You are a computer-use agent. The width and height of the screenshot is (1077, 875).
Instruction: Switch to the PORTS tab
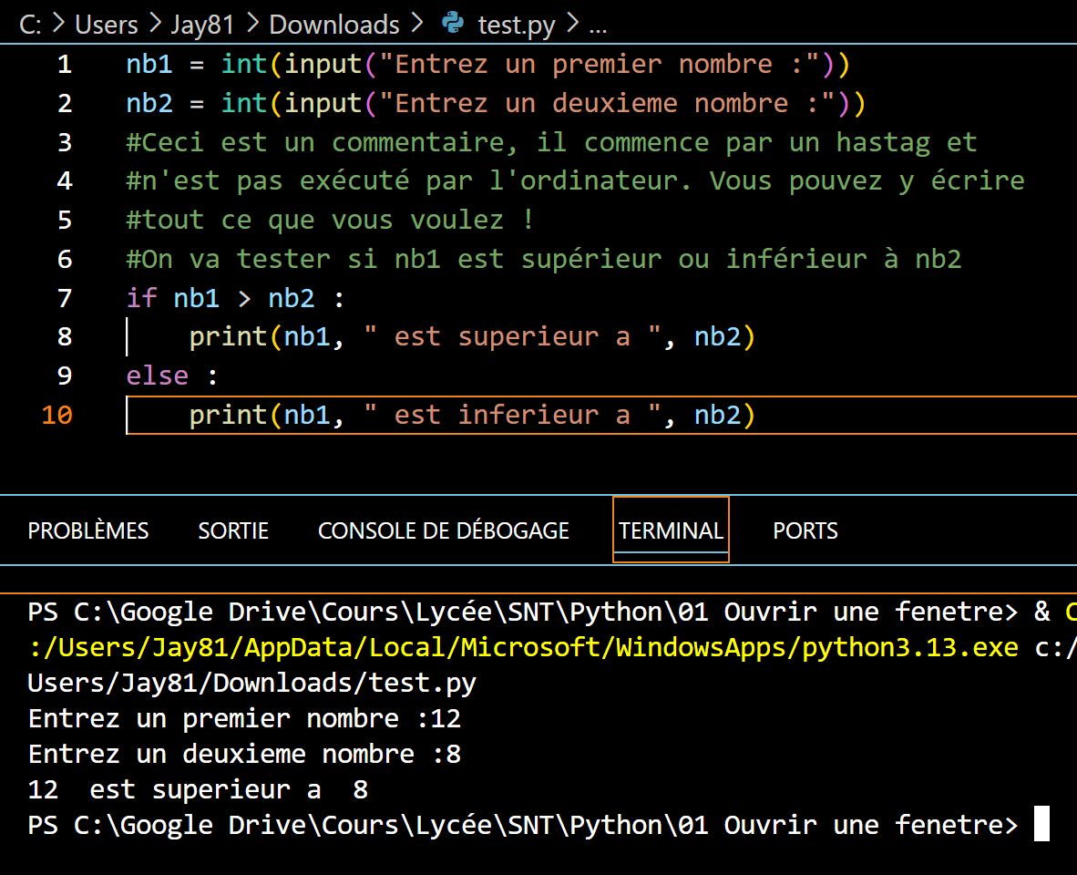coord(805,530)
